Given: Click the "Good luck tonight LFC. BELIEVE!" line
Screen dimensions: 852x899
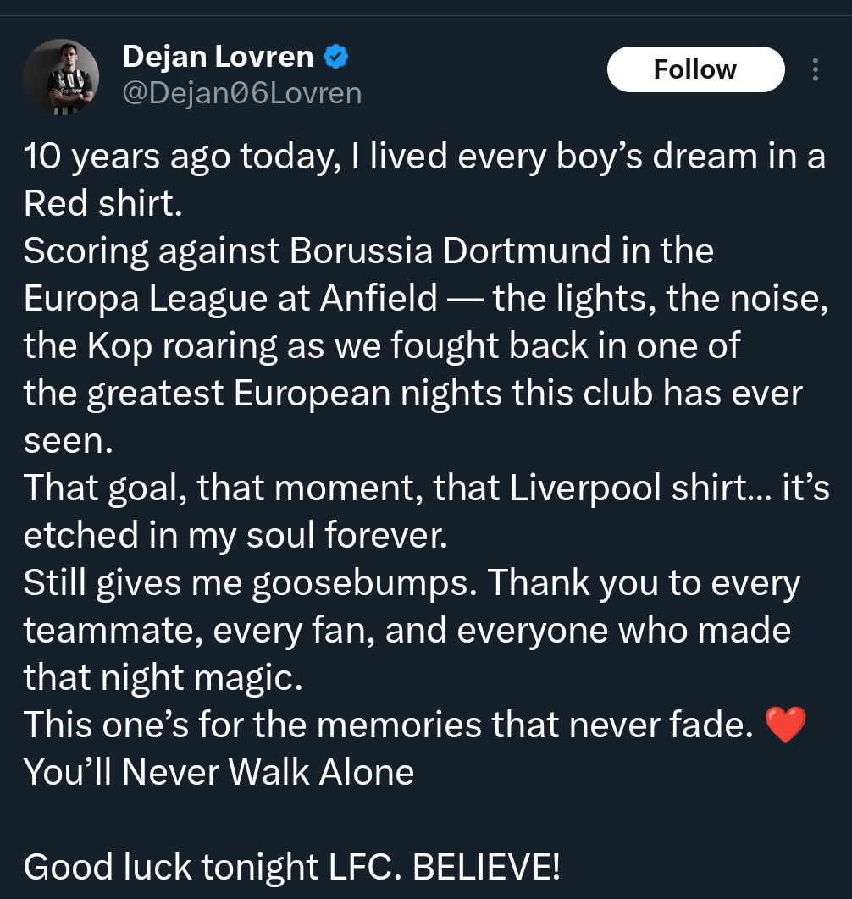Looking at the screenshot, I should point(292,866).
